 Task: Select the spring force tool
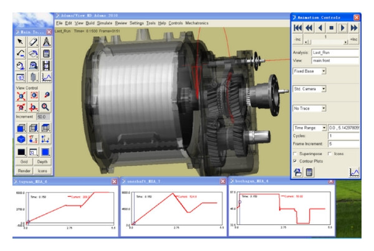[x=34, y=77]
